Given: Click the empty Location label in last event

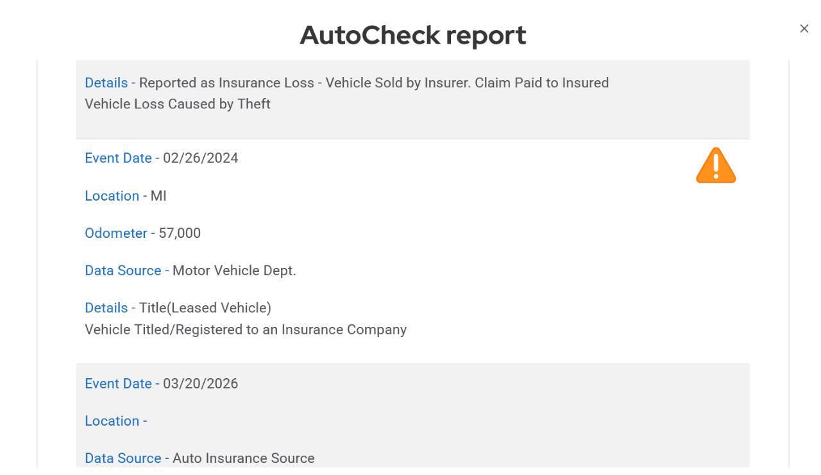Looking at the screenshot, I should click(x=115, y=421).
